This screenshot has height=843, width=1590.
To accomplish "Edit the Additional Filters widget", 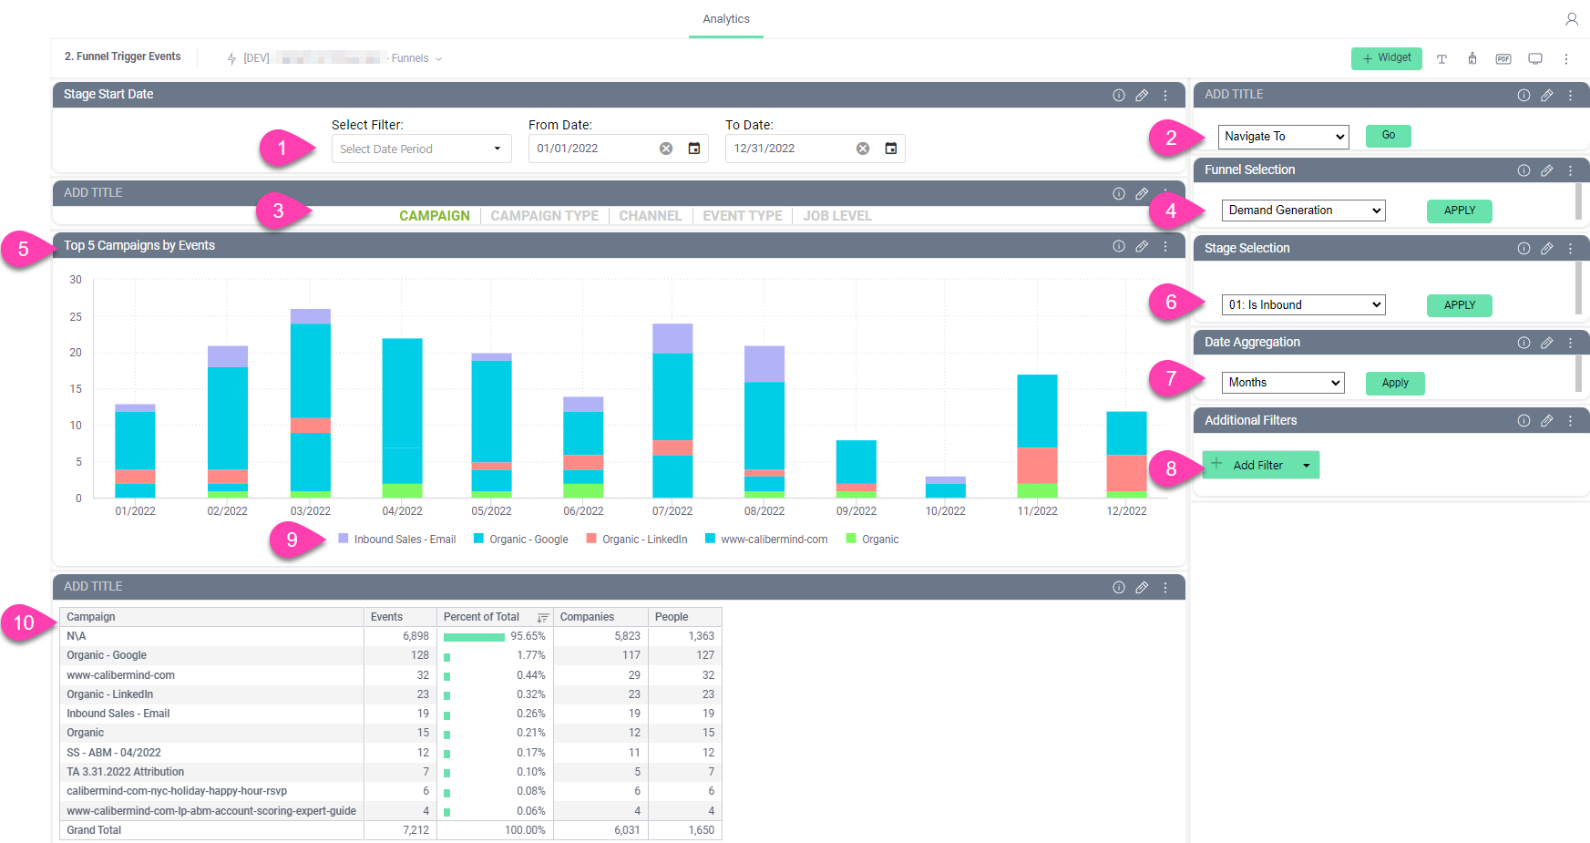I will pyautogui.click(x=1547, y=421).
